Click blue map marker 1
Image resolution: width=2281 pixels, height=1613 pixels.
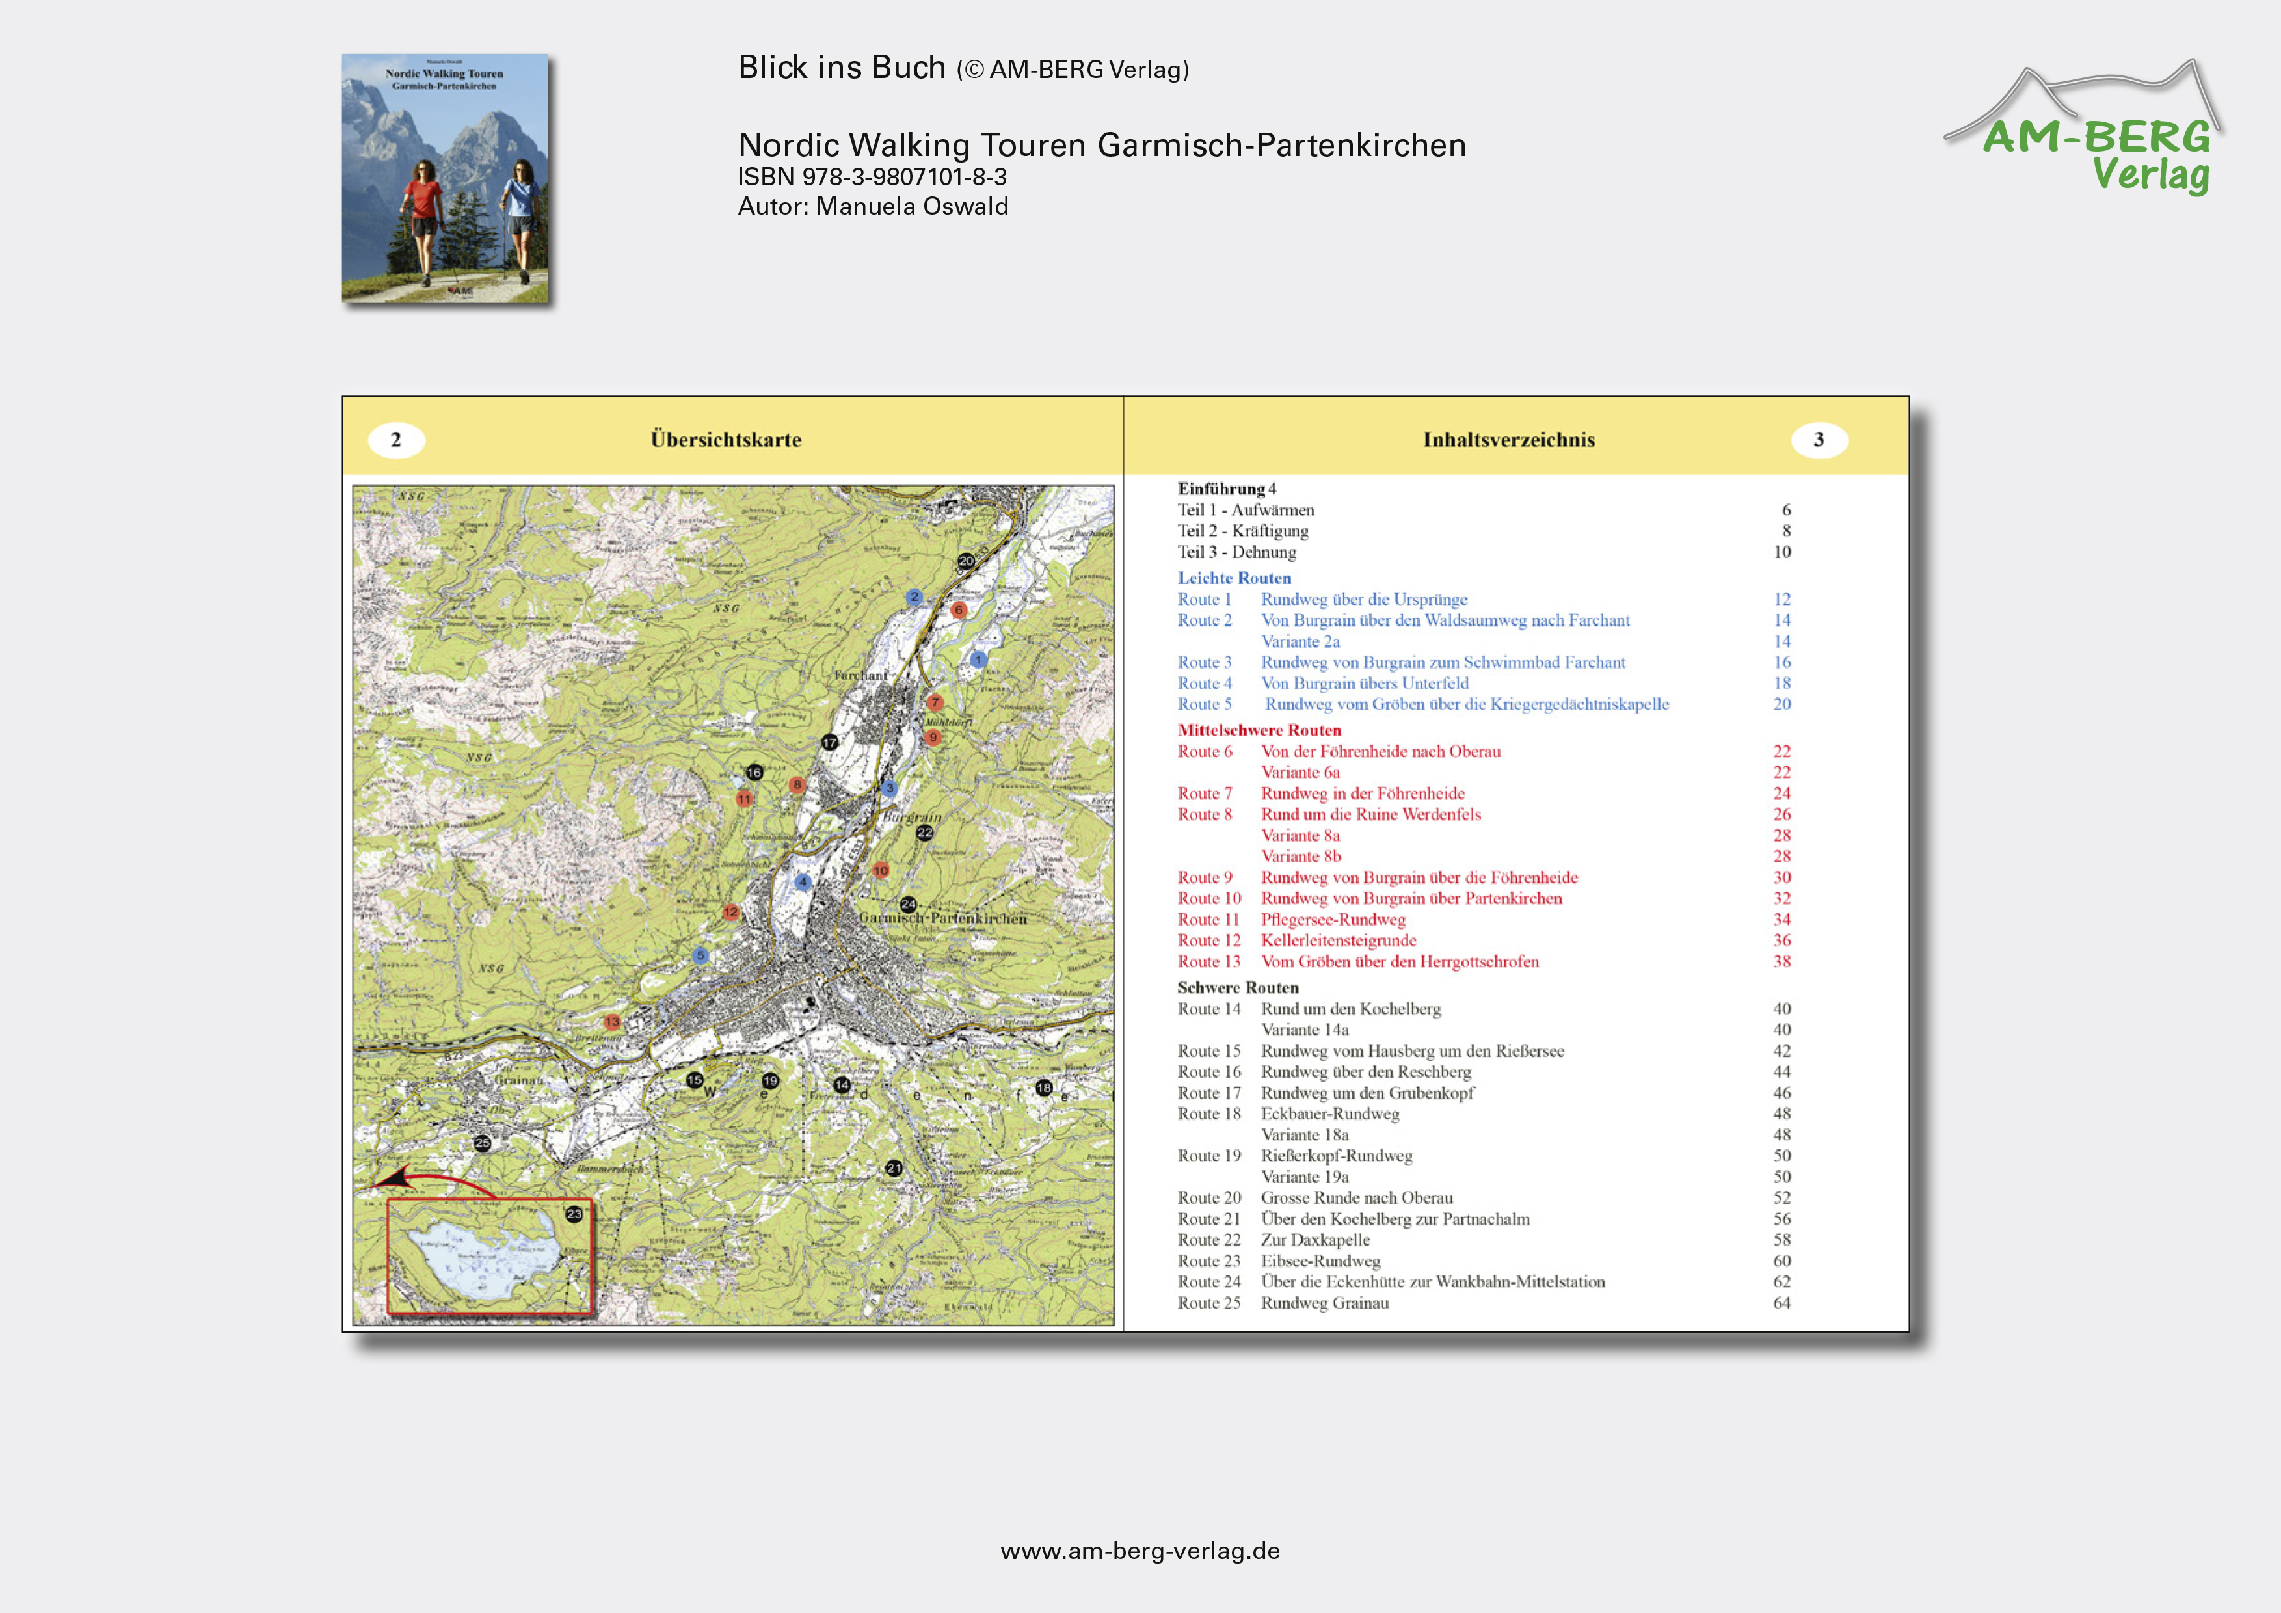979,658
